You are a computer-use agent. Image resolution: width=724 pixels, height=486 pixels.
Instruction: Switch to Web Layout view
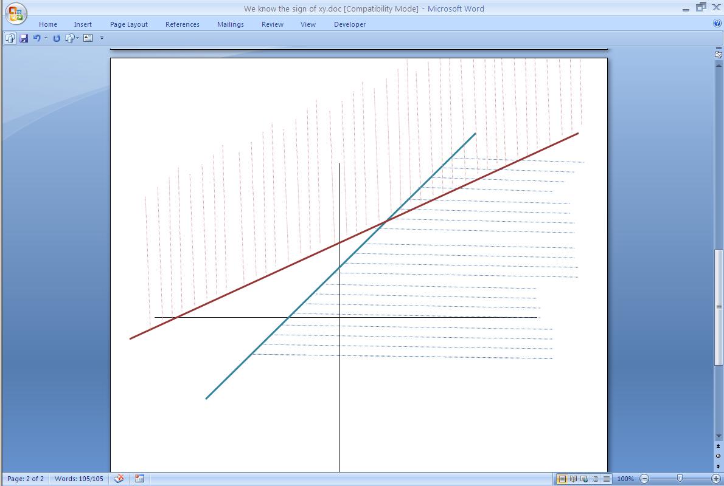584,479
